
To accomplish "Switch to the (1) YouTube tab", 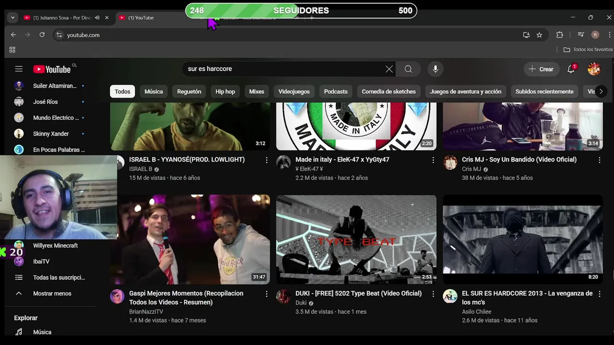I will 161,18.
